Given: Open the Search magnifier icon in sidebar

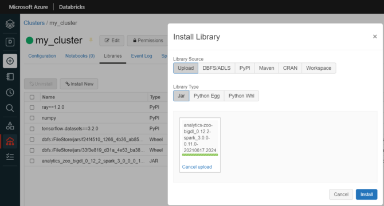Looking at the screenshot, I should pyautogui.click(x=10, y=108).
